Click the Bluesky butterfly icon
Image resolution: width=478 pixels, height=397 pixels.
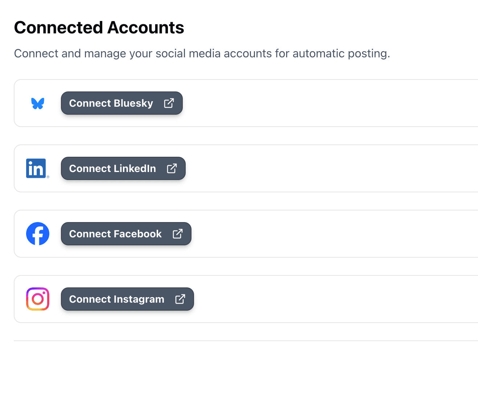(x=38, y=103)
